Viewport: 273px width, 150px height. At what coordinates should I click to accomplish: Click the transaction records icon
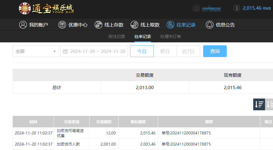click(x=170, y=25)
